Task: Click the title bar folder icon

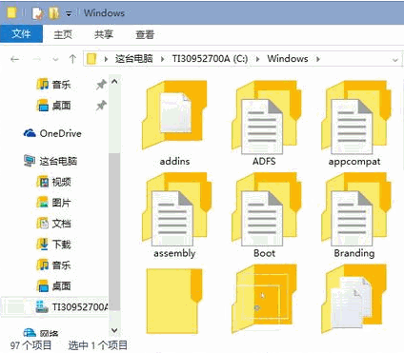Action: point(11,13)
